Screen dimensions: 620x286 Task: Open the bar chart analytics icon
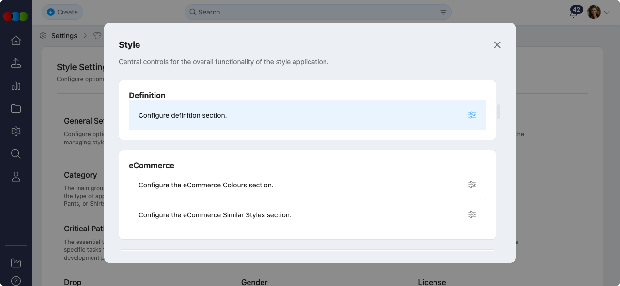(x=16, y=86)
